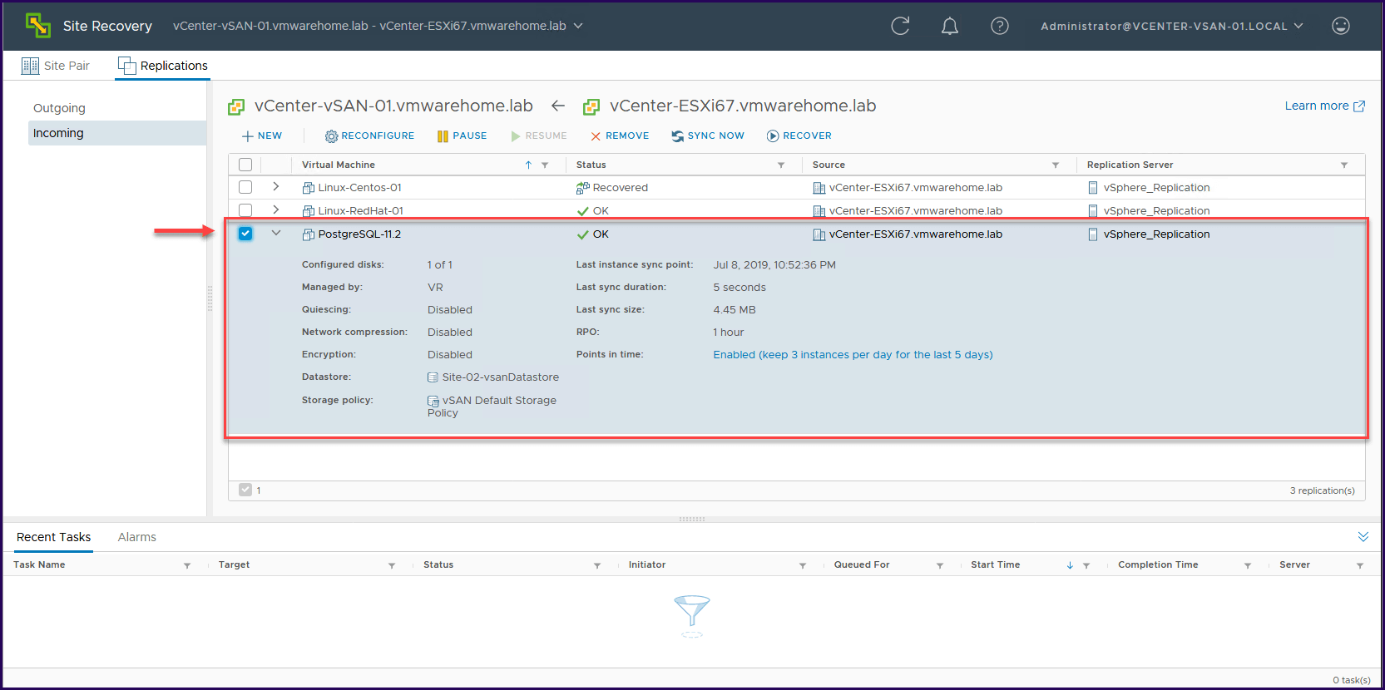Image resolution: width=1385 pixels, height=690 pixels.
Task: Open the Recent Tasks tab
Action: pyautogui.click(x=54, y=537)
